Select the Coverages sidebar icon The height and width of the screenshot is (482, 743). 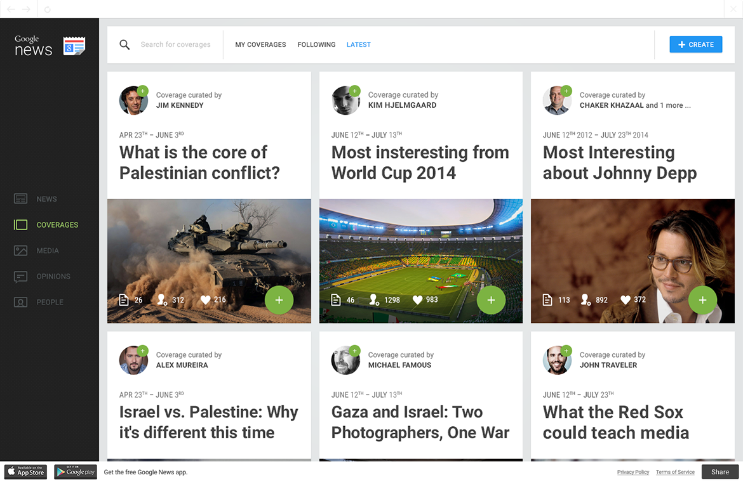tap(21, 225)
